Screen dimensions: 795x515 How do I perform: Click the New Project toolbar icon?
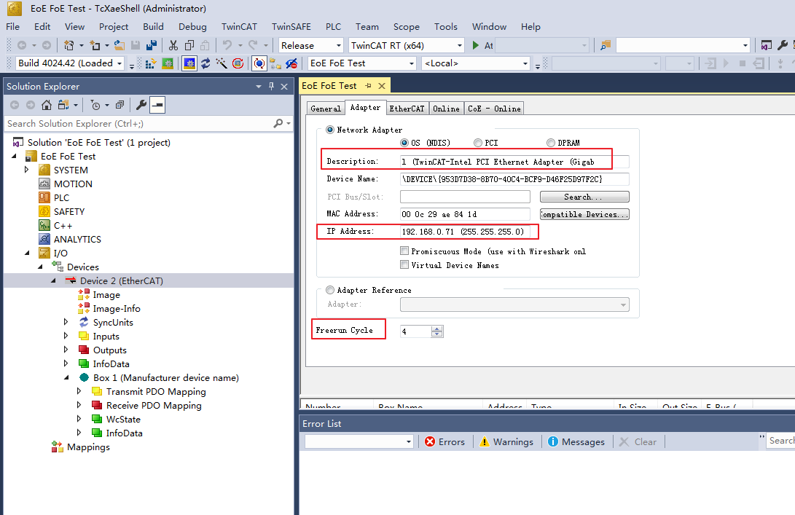click(x=69, y=45)
